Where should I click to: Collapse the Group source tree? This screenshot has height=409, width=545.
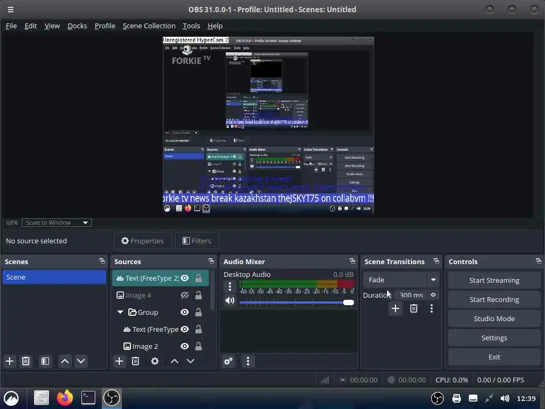tap(120, 312)
